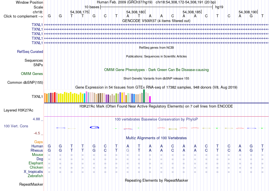Click the 54,308,175 ruler position
The width and height of the screenshot is (269, 191).
click(79, 12)
